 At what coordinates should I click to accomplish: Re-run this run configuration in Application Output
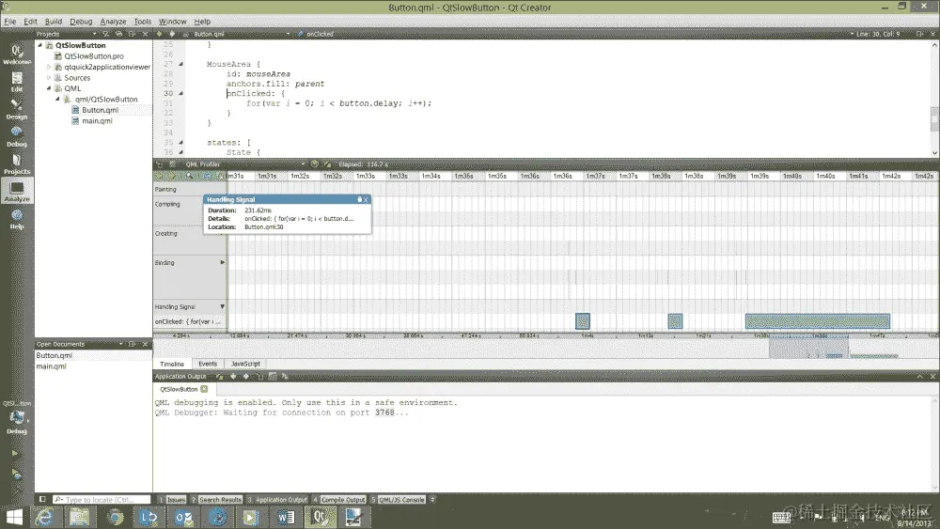220,376
